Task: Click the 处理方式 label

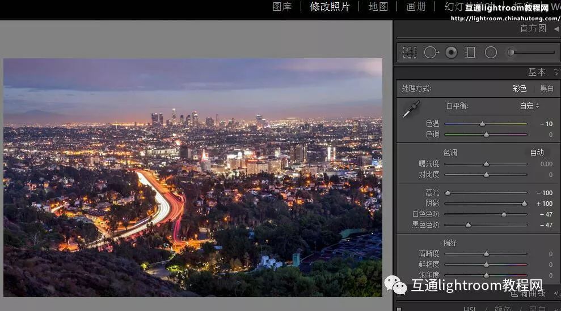Action: 416,88
